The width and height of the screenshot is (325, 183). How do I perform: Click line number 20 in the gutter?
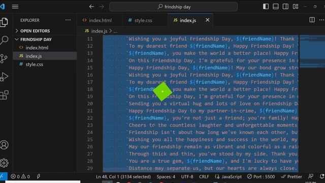(x=90, y=104)
